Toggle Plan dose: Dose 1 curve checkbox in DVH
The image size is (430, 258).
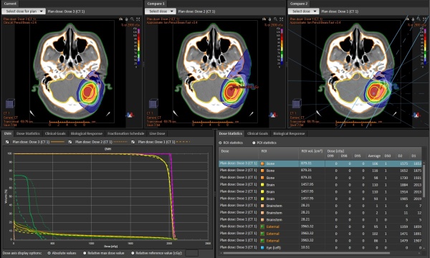133,142
